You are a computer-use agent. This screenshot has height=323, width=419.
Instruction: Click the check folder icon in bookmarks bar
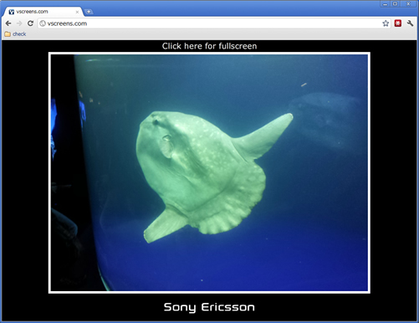point(8,34)
